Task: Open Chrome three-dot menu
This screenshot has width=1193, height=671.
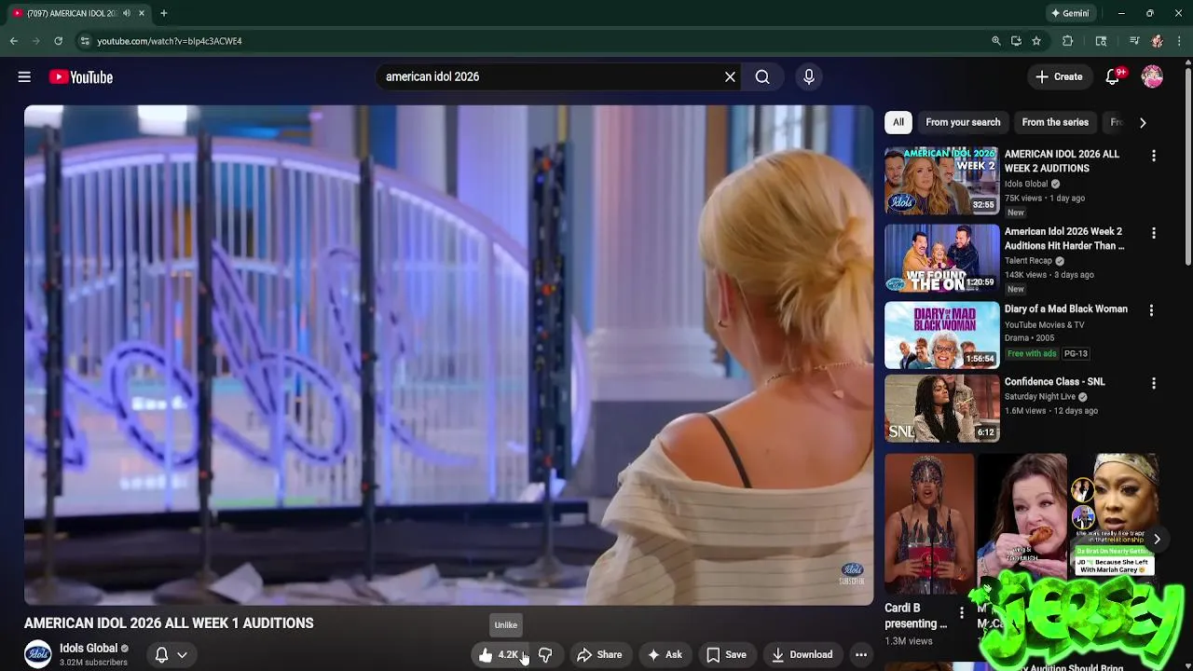Action: tap(1180, 41)
